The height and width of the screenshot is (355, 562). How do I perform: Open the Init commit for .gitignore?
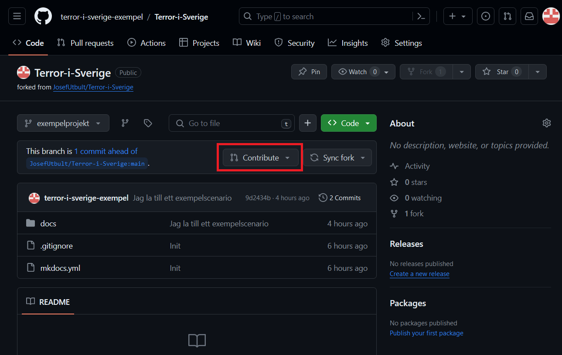coord(175,246)
